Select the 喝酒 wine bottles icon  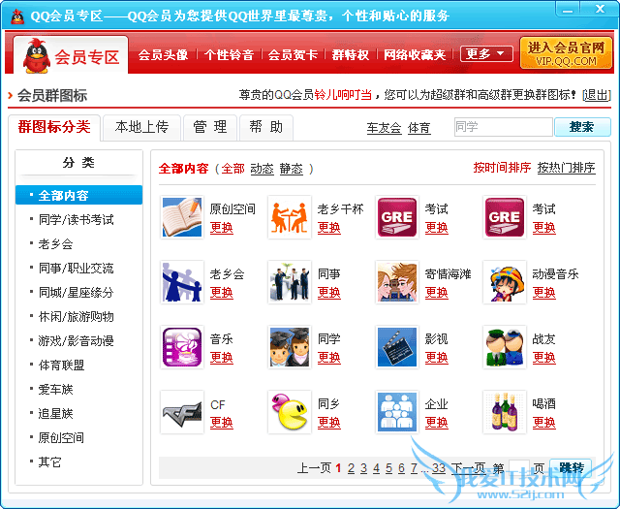pyautogui.click(x=505, y=412)
